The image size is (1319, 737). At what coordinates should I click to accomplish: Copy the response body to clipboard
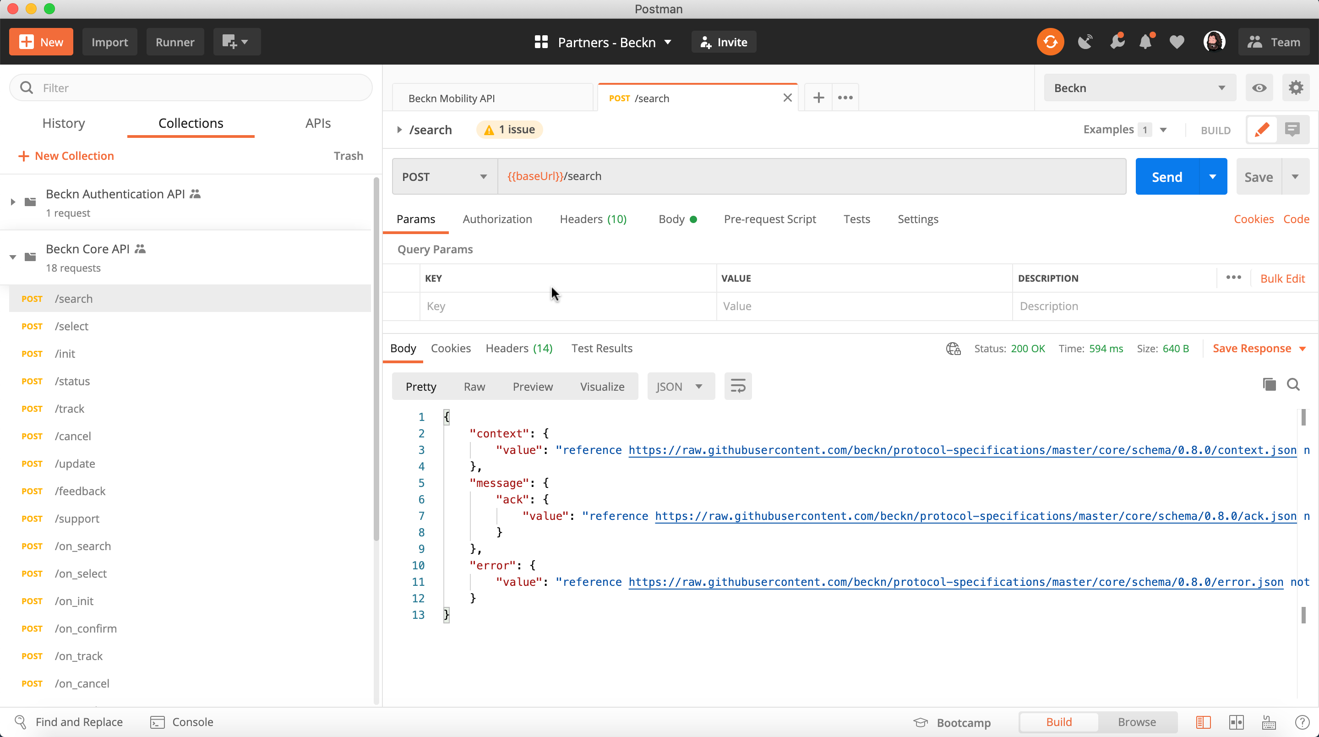coord(1269,384)
